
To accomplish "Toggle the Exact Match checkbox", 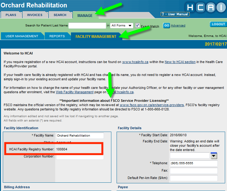I will tap(138, 25).
